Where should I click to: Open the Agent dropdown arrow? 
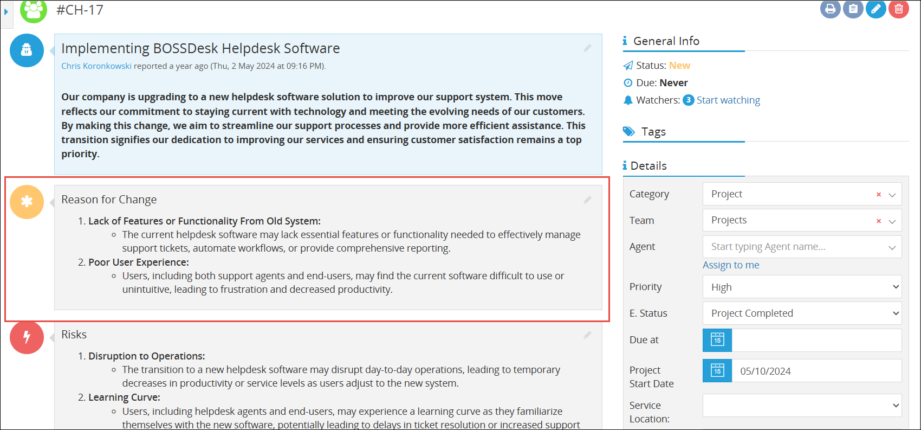coord(892,248)
